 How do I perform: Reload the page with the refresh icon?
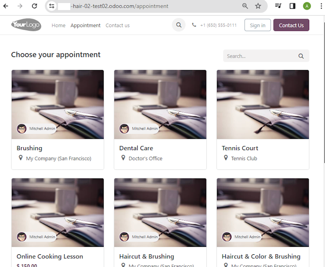(x=34, y=6)
